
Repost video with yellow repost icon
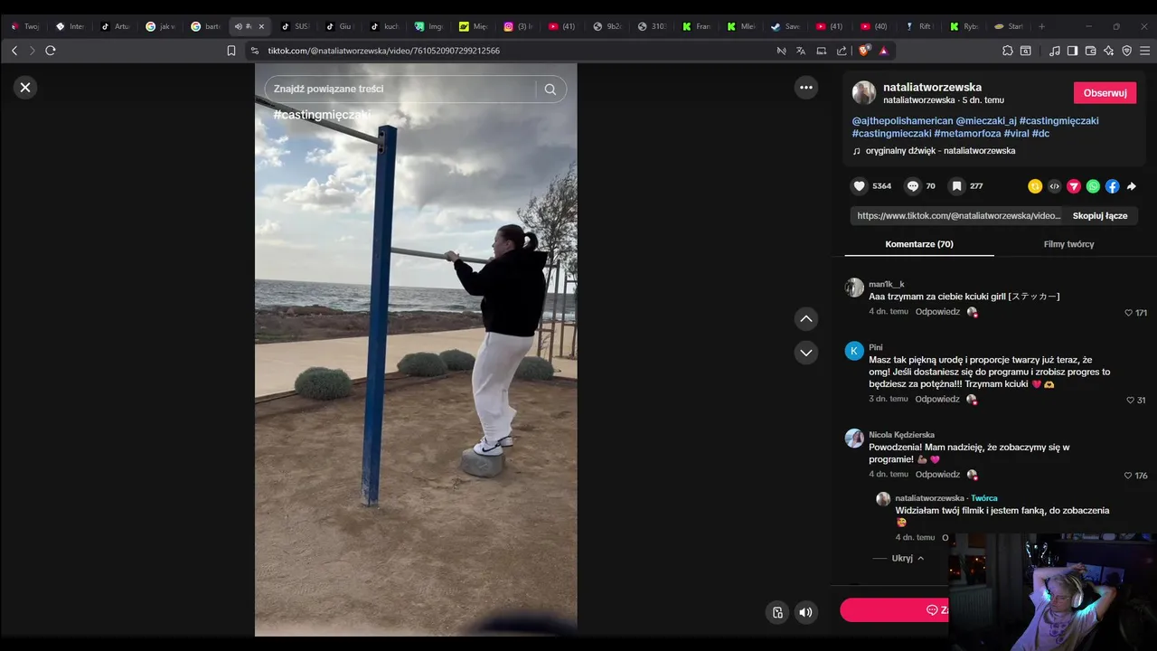coord(1035,186)
